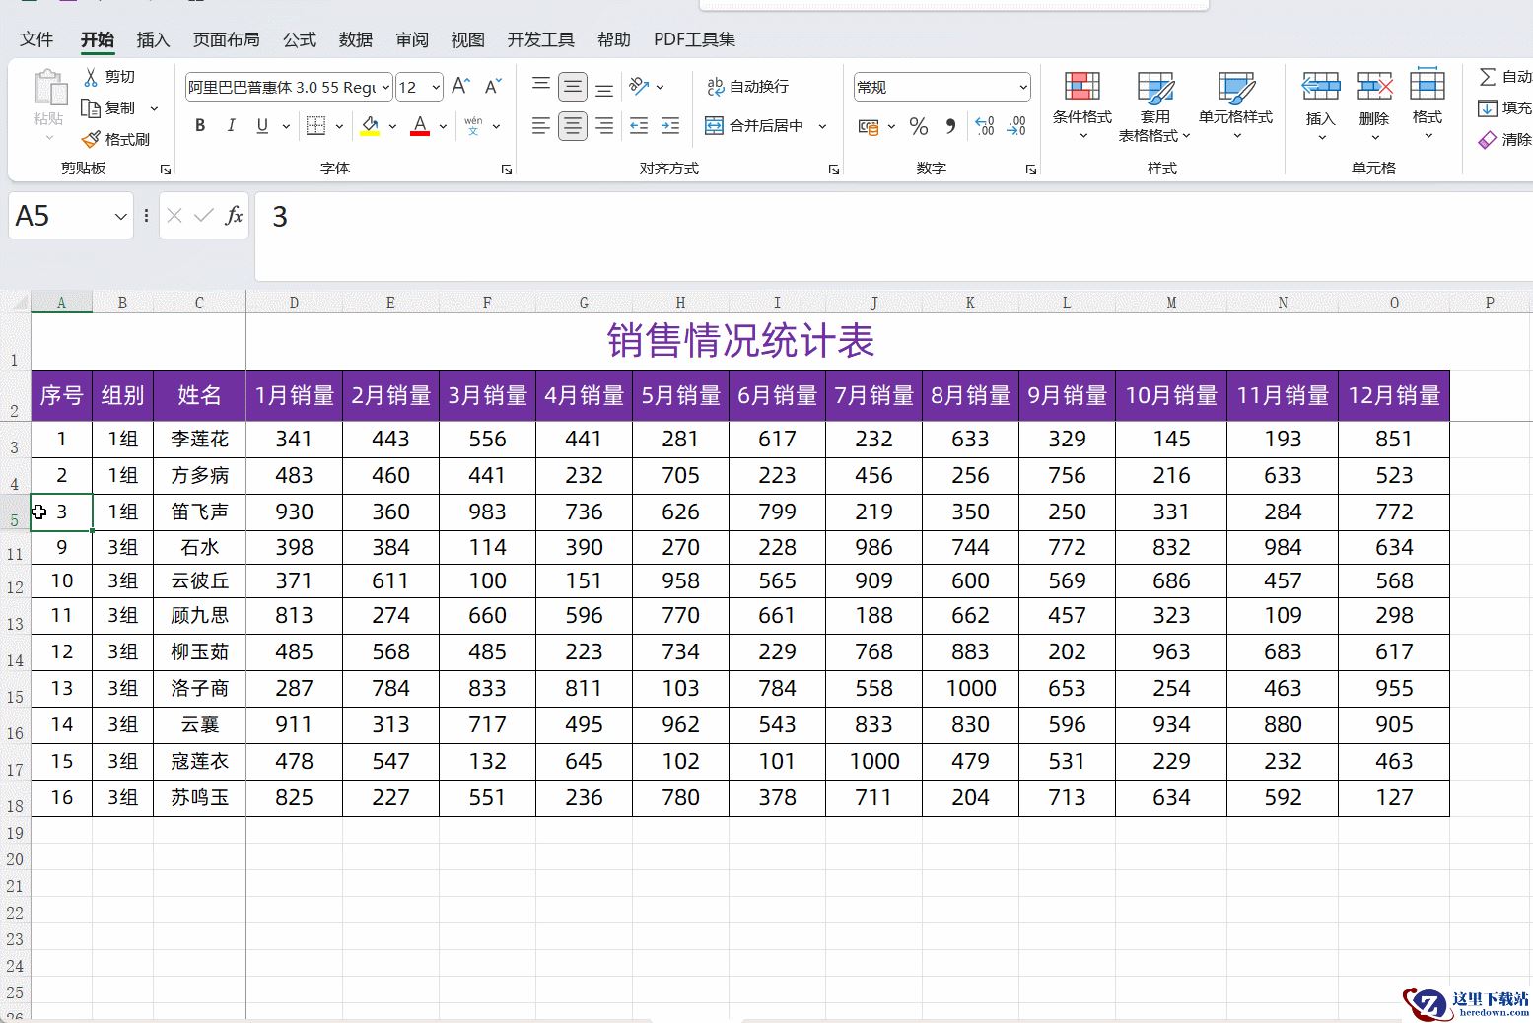Open the 开发工具 tab
Viewport: 1533px width, 1023px height.
tap(541, 39)
